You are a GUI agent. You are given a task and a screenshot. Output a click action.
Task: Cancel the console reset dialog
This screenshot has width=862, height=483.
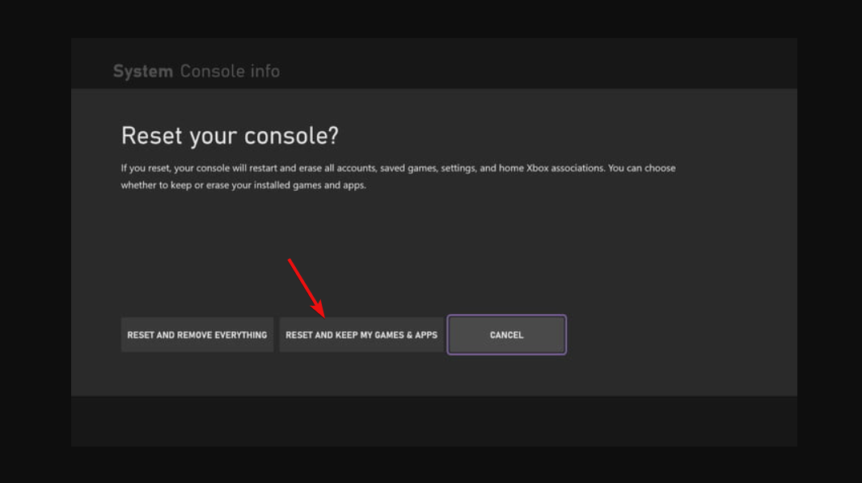(506, 334)
